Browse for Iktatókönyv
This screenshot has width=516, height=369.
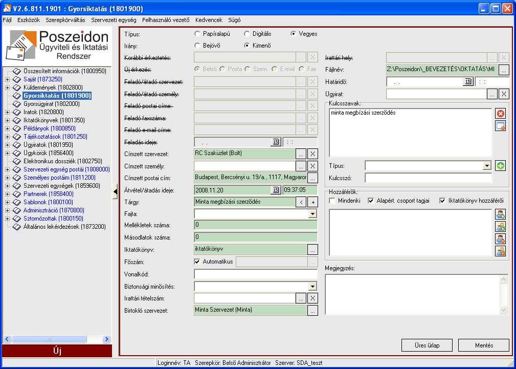pyautogui.click(x=312, y=250)
